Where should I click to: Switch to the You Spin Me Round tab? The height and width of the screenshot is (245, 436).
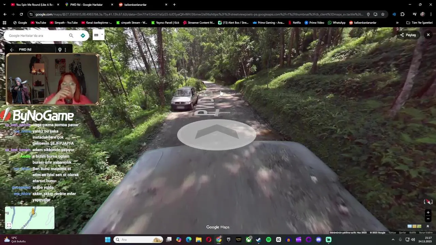pyautogui.click(x=35, y=5)
